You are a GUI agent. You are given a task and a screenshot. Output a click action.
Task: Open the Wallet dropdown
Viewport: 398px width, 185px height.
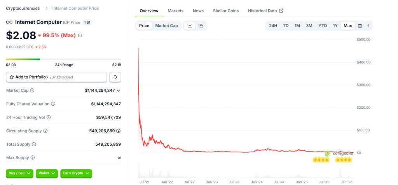(47, 173)
